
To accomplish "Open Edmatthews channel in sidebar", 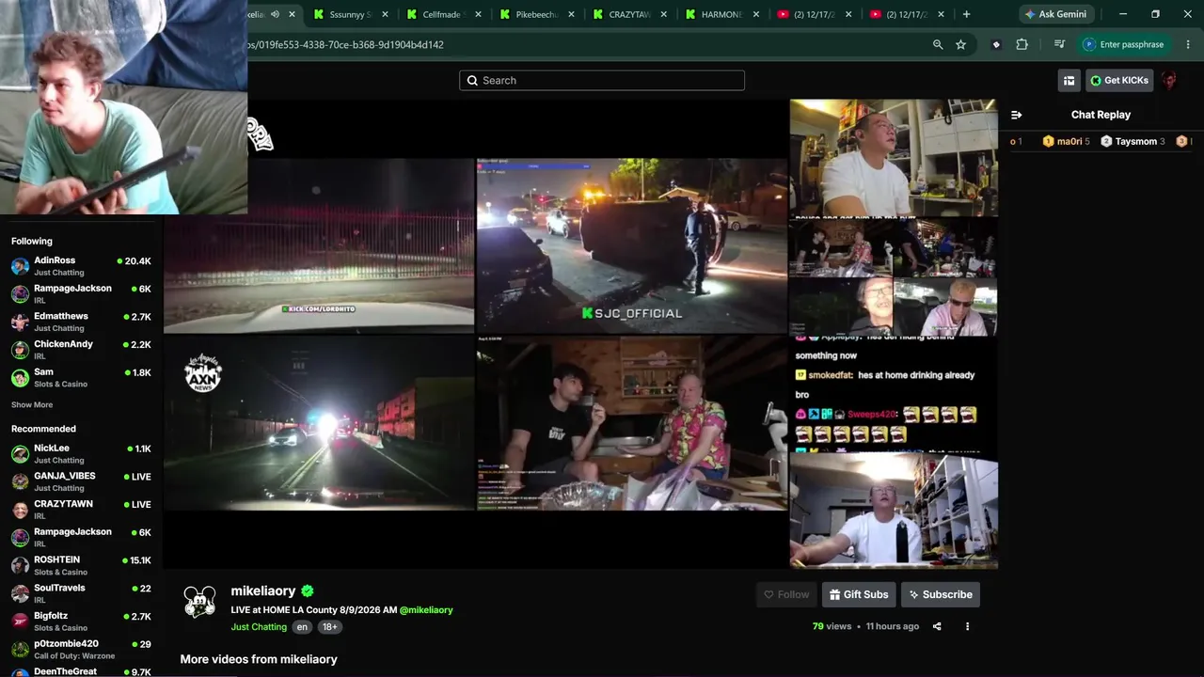I will point(81,322).
